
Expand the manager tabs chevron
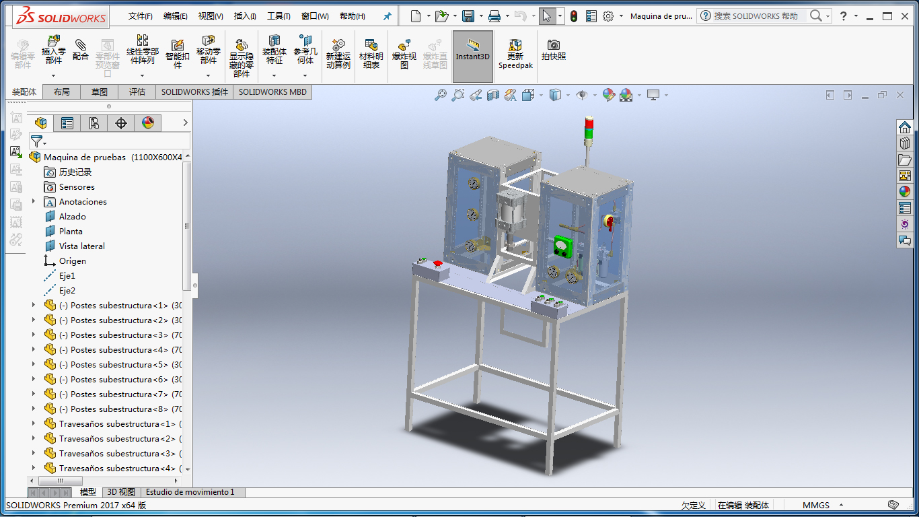click(x=186, y=123)
